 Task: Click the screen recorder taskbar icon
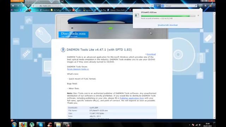click(x=67, y=125)
